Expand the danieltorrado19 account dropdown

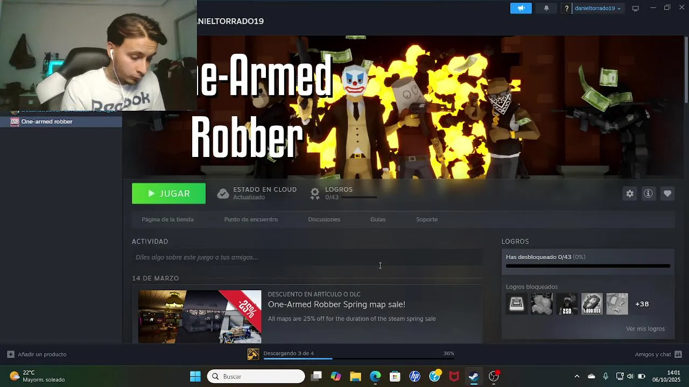tap(597, 8)
